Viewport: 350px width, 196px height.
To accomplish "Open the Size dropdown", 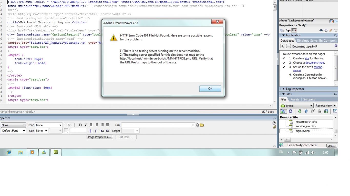I will pos(42,131).
